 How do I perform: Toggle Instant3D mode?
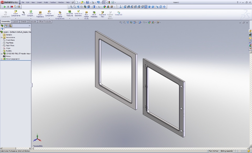click(x=118, y=13)
